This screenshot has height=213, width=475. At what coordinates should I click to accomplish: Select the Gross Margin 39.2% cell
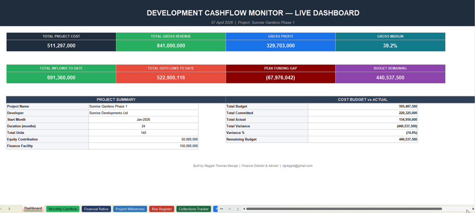click(x=390, y=46)
